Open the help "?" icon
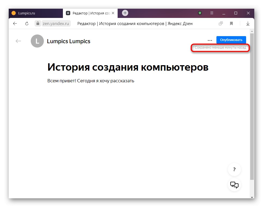This screenshot has width=263, height=207. [234, 170]
